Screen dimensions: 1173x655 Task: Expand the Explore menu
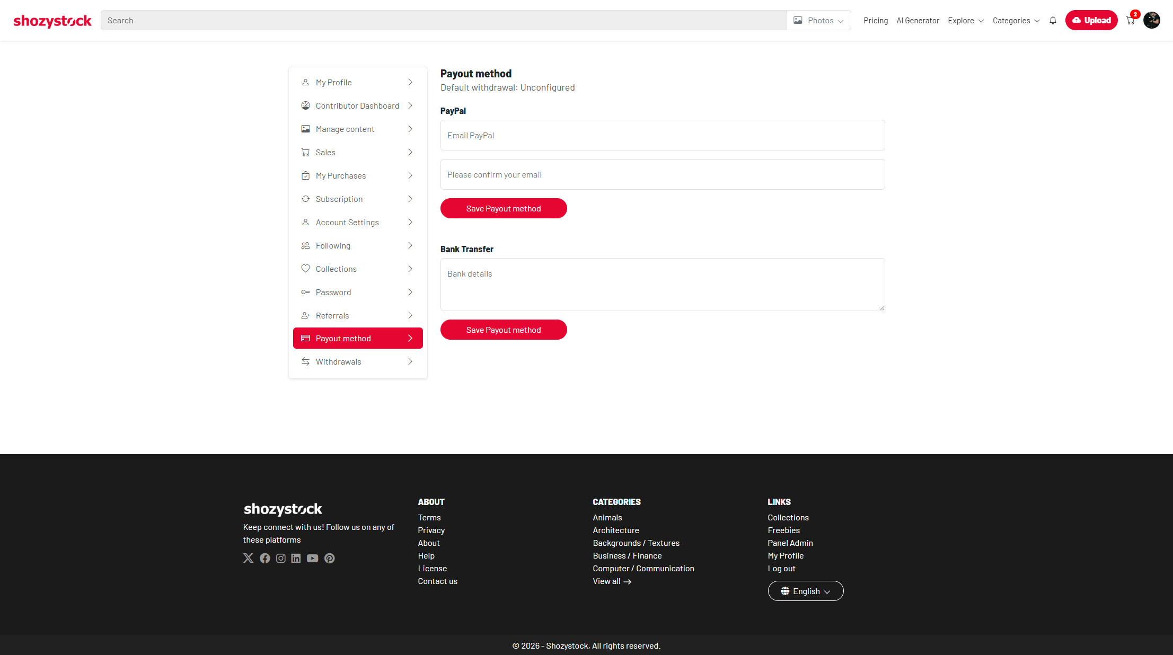tap(965, 21)
